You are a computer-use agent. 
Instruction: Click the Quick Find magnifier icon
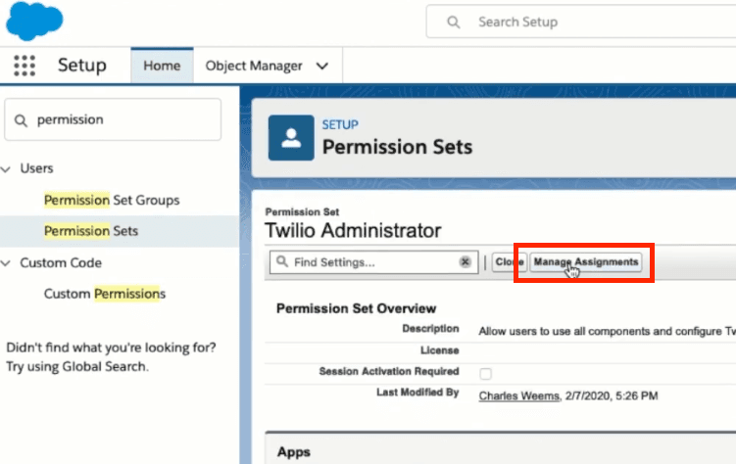21,120
